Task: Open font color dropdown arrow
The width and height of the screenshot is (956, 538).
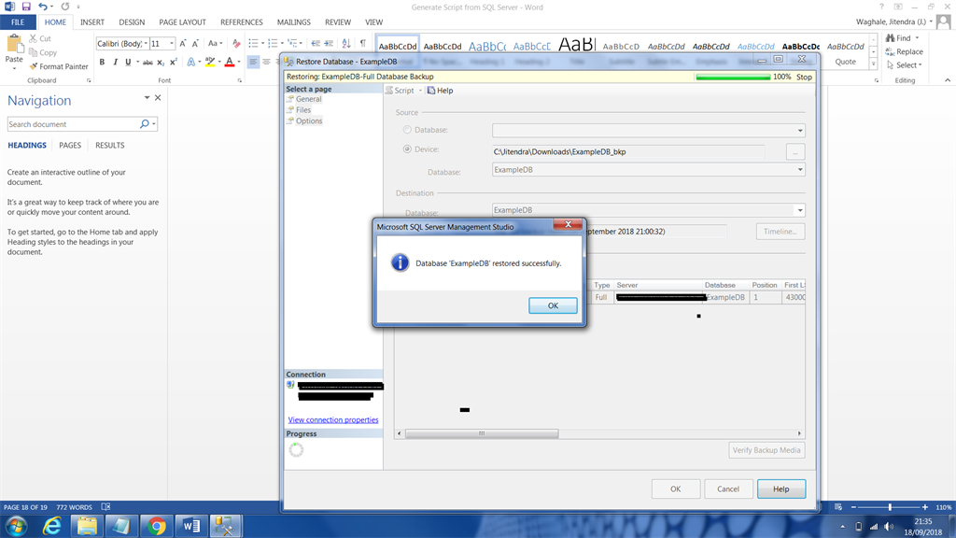Action: tap(238, 63)
